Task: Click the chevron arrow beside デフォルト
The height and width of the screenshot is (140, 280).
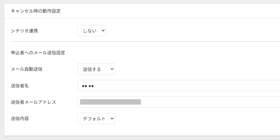Action: click(112, 118)
